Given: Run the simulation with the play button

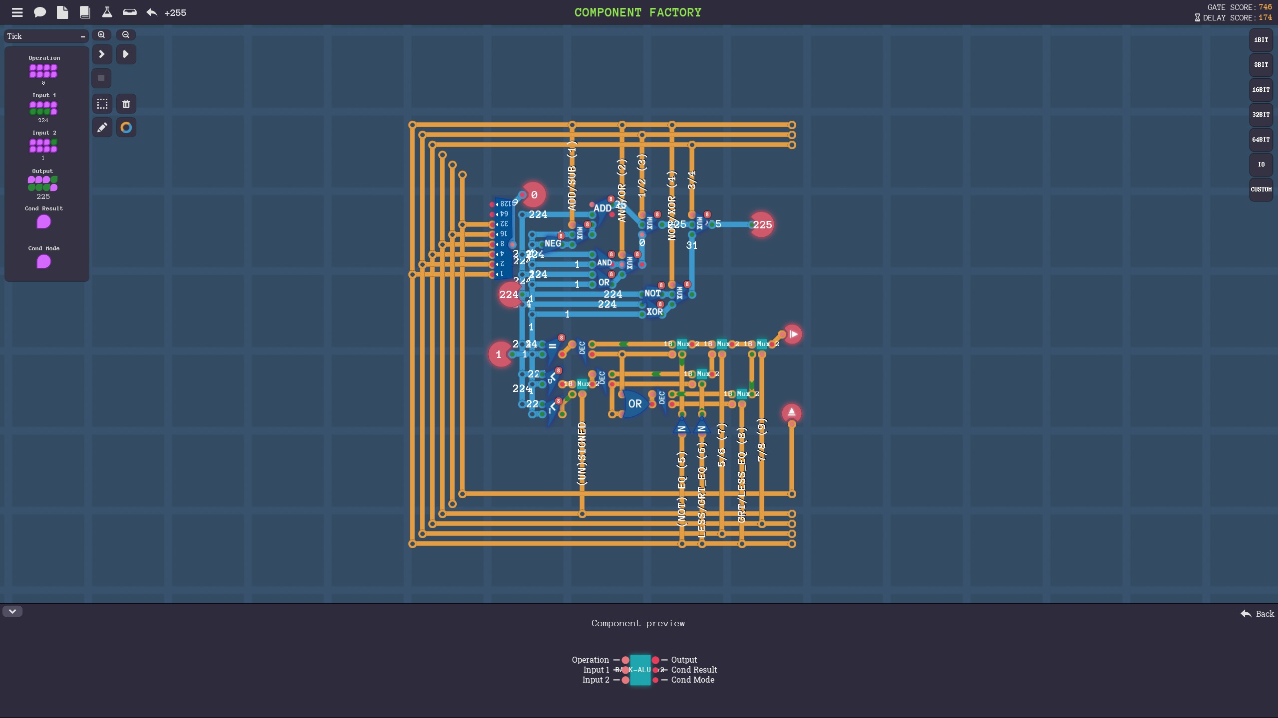Looking at the screenshot, I should pyautogui.click(x=126, y=54).
